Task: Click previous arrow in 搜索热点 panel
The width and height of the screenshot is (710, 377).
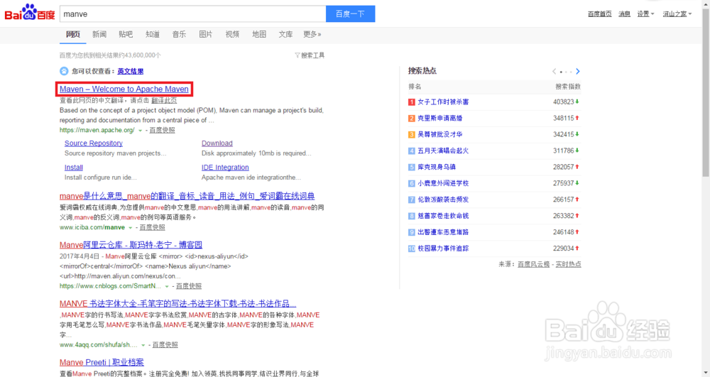Action: coord(555,72)
